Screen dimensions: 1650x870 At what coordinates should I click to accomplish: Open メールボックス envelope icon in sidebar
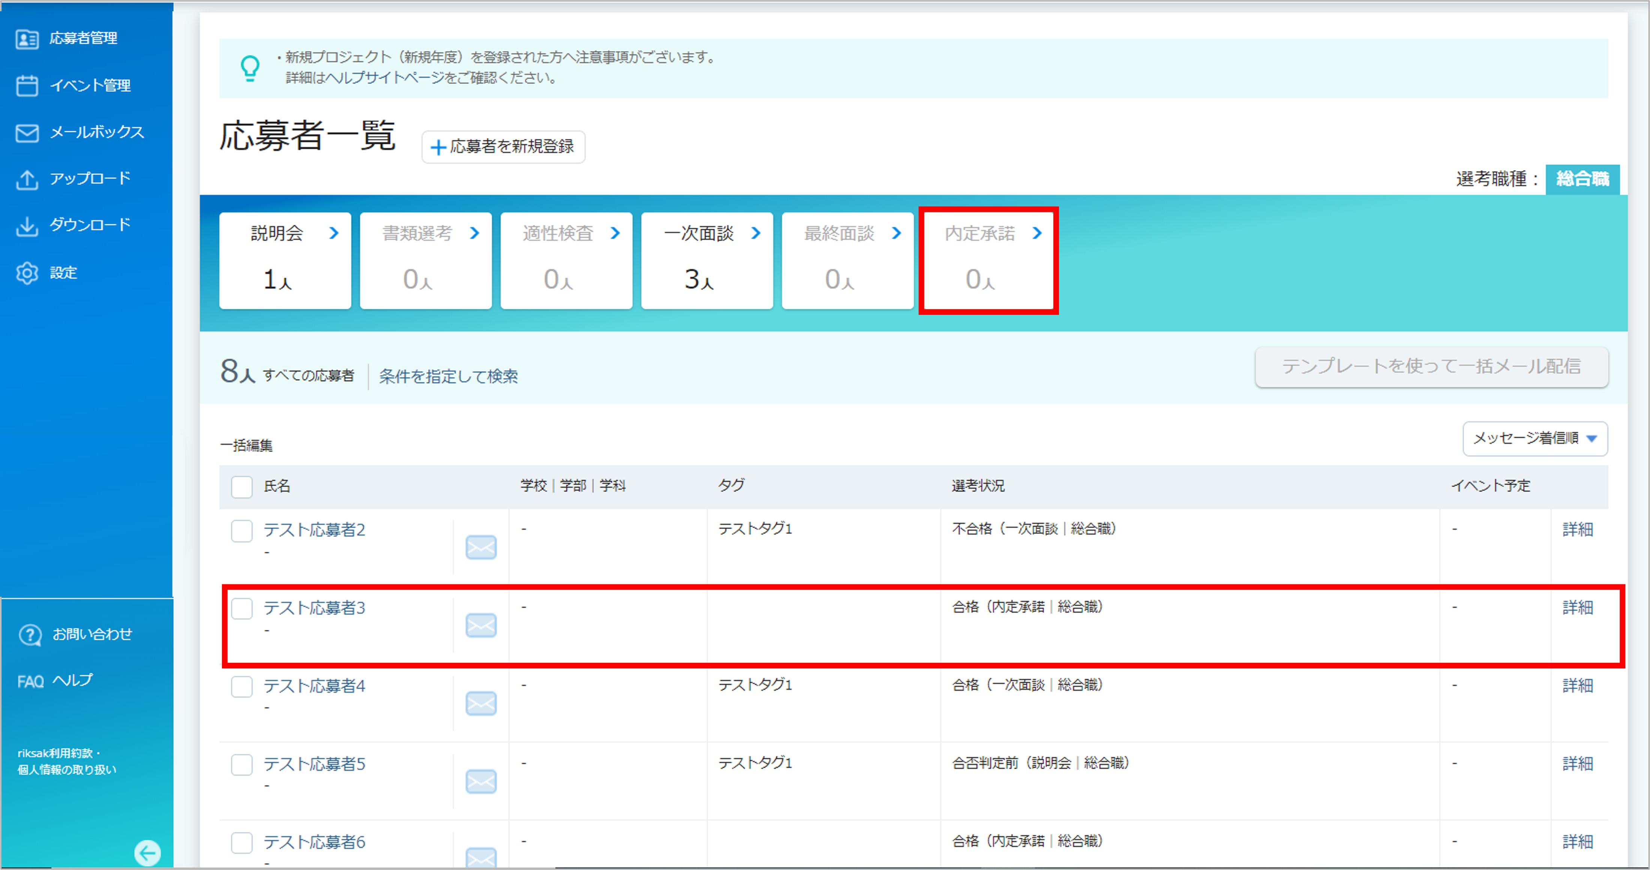click(27, 133)
